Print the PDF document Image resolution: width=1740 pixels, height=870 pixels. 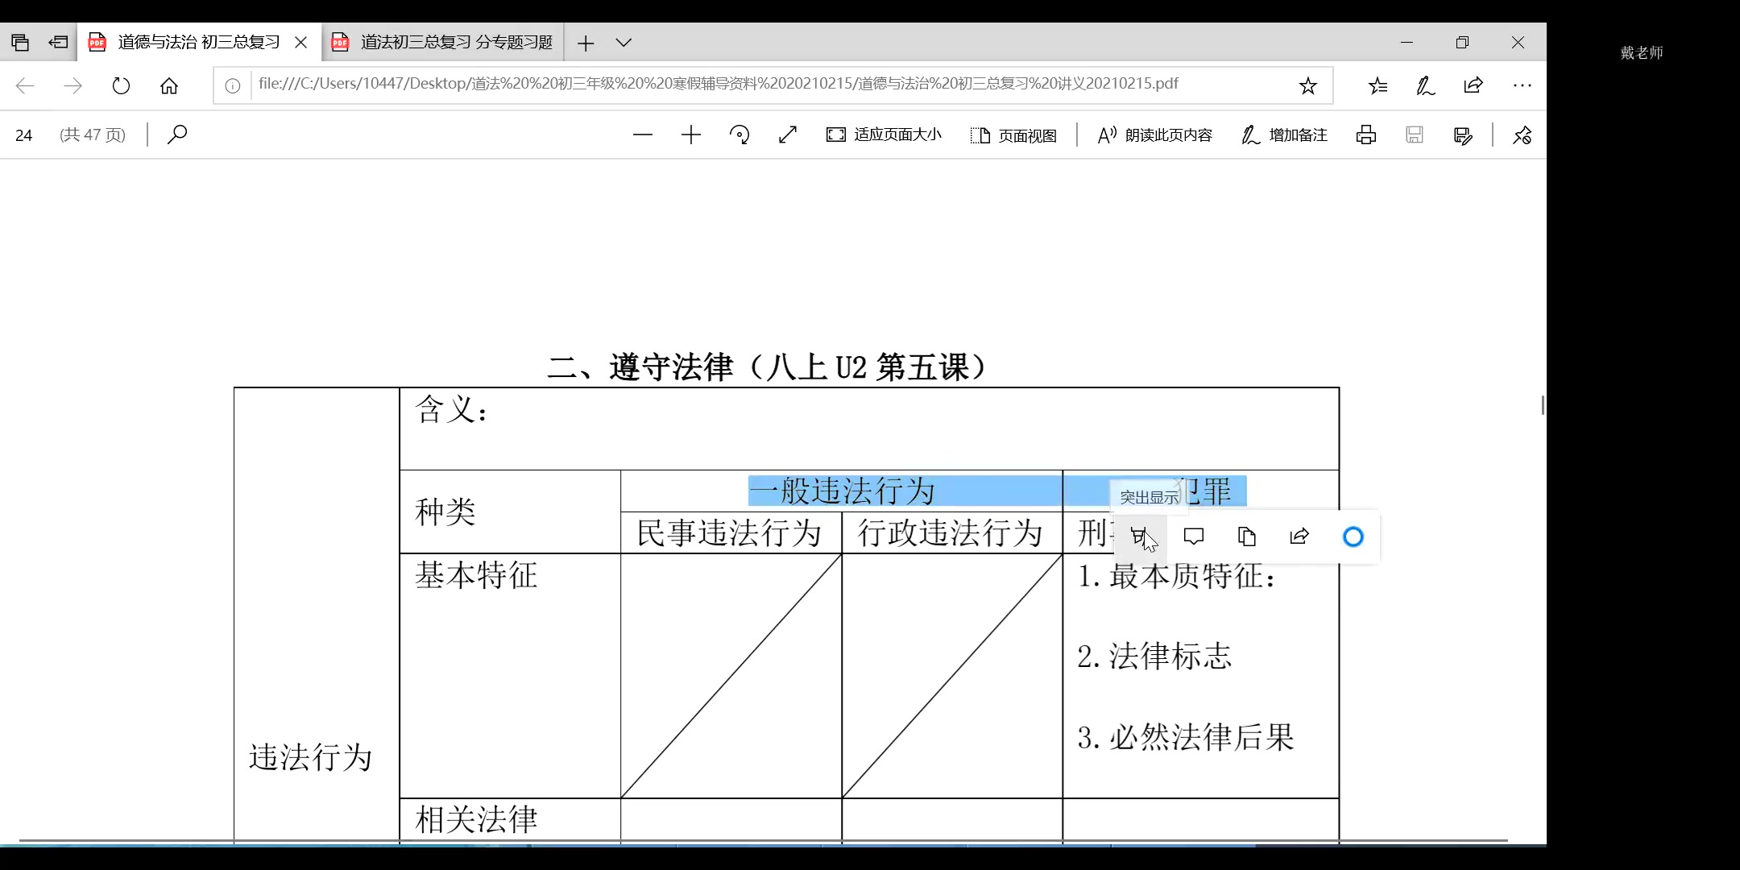(x=1366, y=135)
